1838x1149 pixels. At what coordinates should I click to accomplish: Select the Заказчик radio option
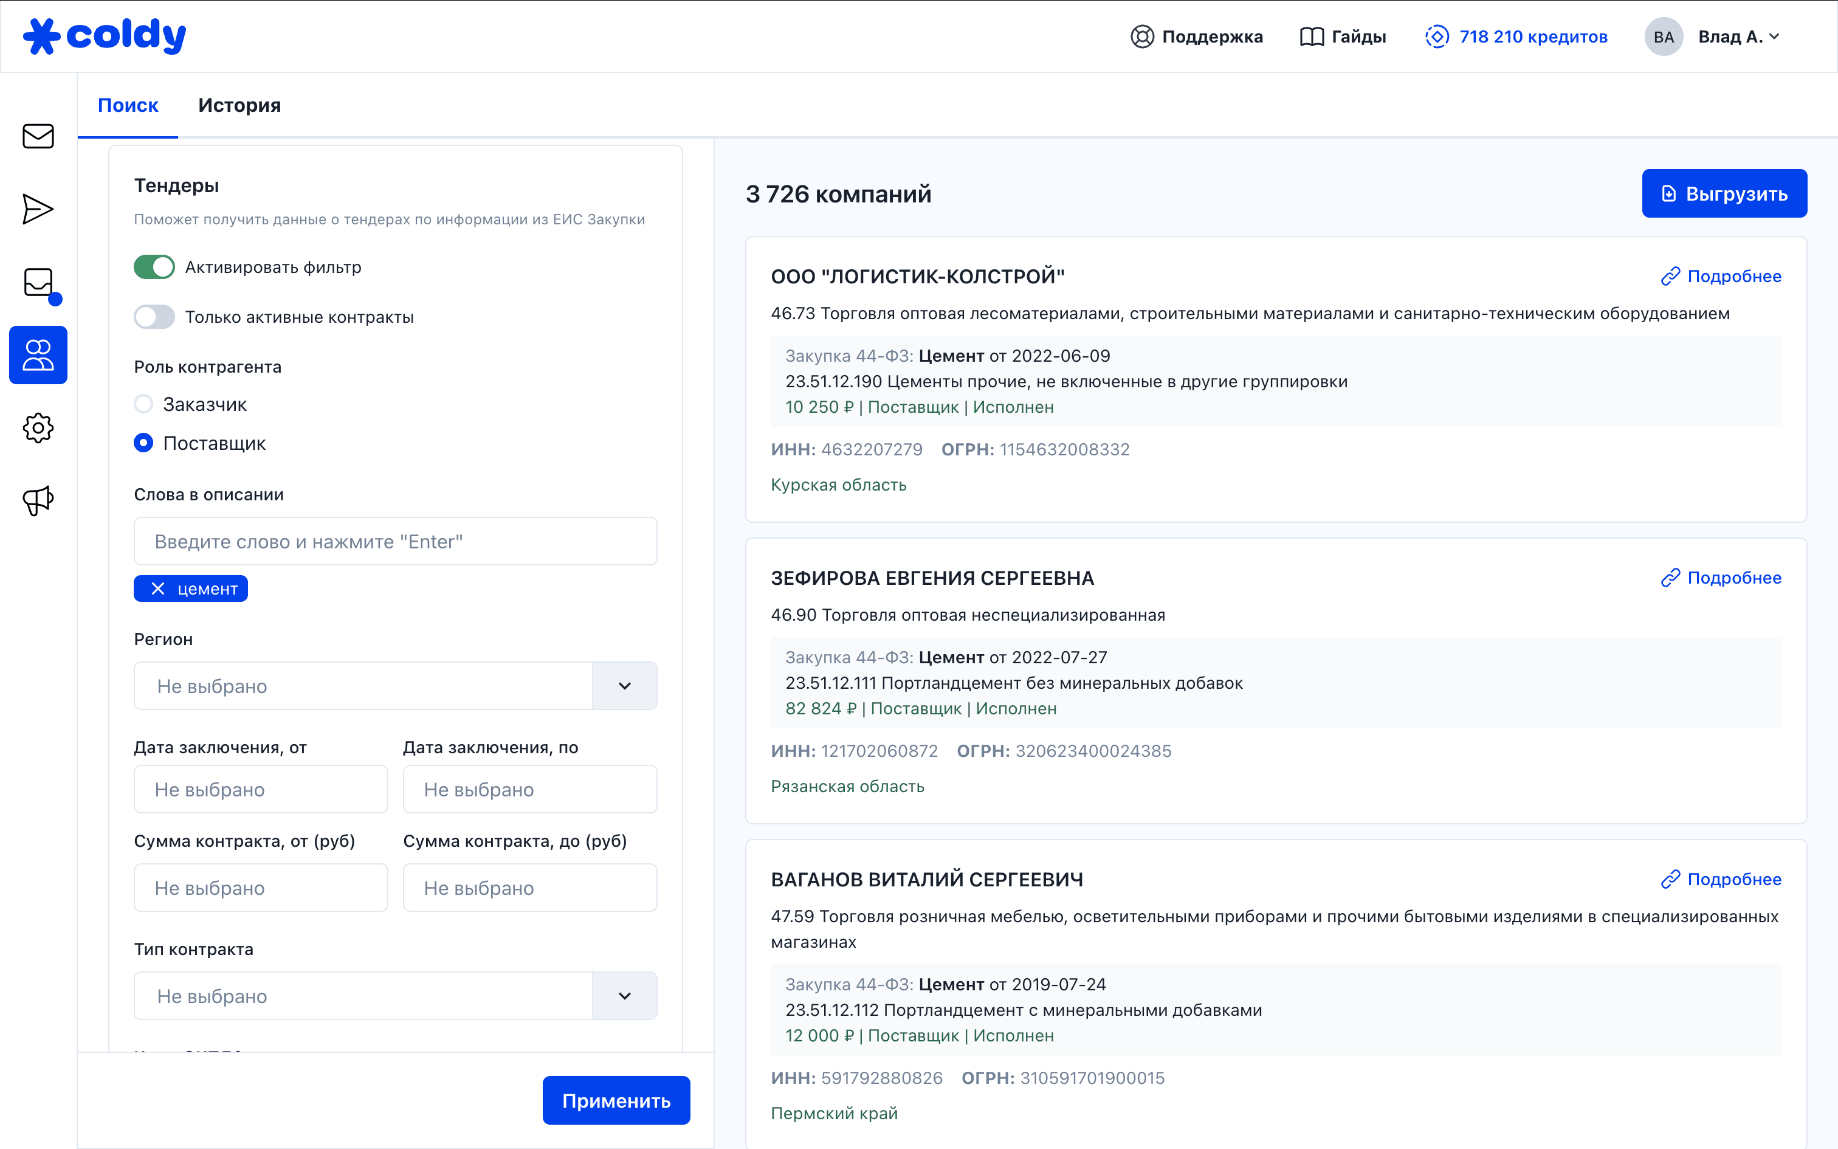(x=143, y=404)
